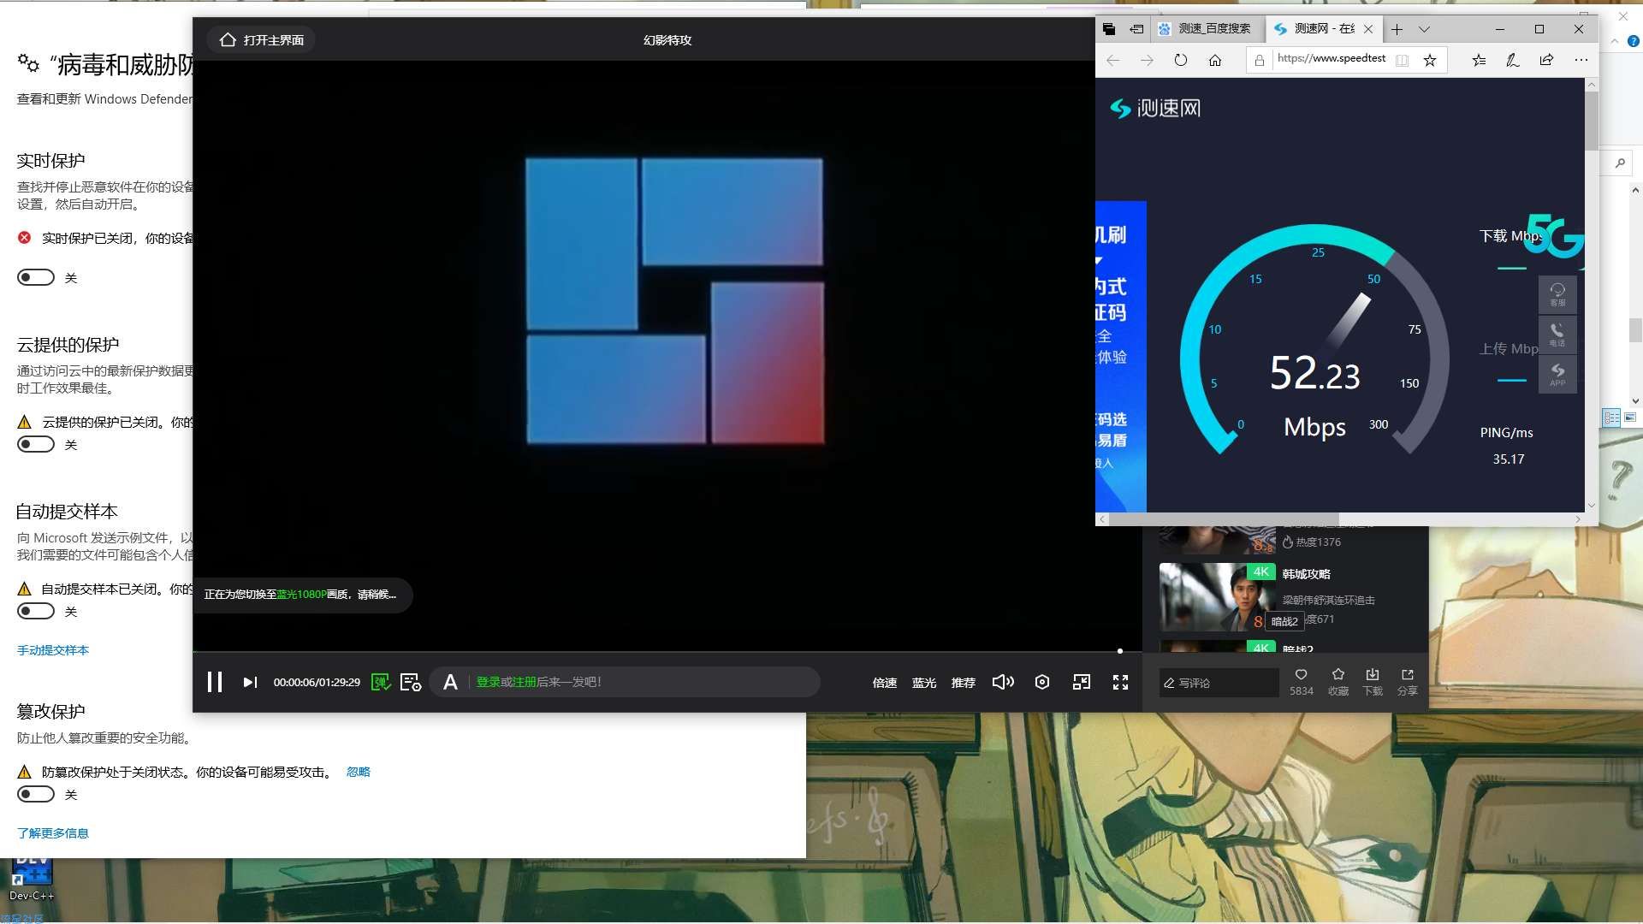The height and width of the screenshot is (924, 1643).
Task: Click 电话 sidebar icon on speedtest page
Action: tap(1557, 334)
